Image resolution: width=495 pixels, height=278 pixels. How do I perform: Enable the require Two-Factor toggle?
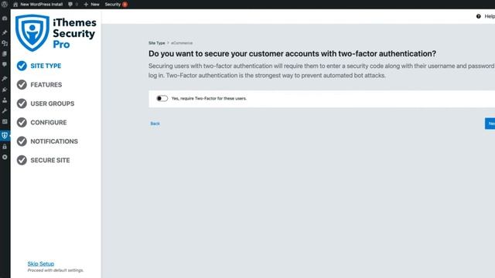click(x=162, y=98)
